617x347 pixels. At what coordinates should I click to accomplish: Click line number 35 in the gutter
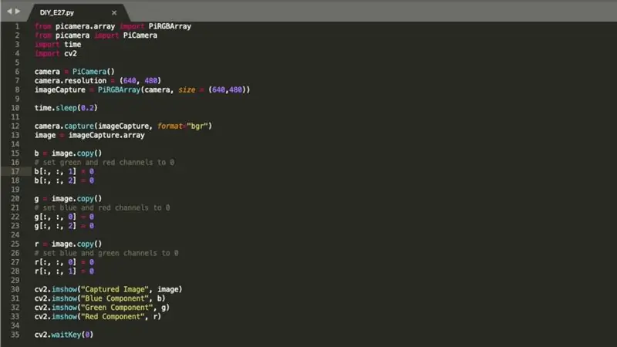[15, 335]
